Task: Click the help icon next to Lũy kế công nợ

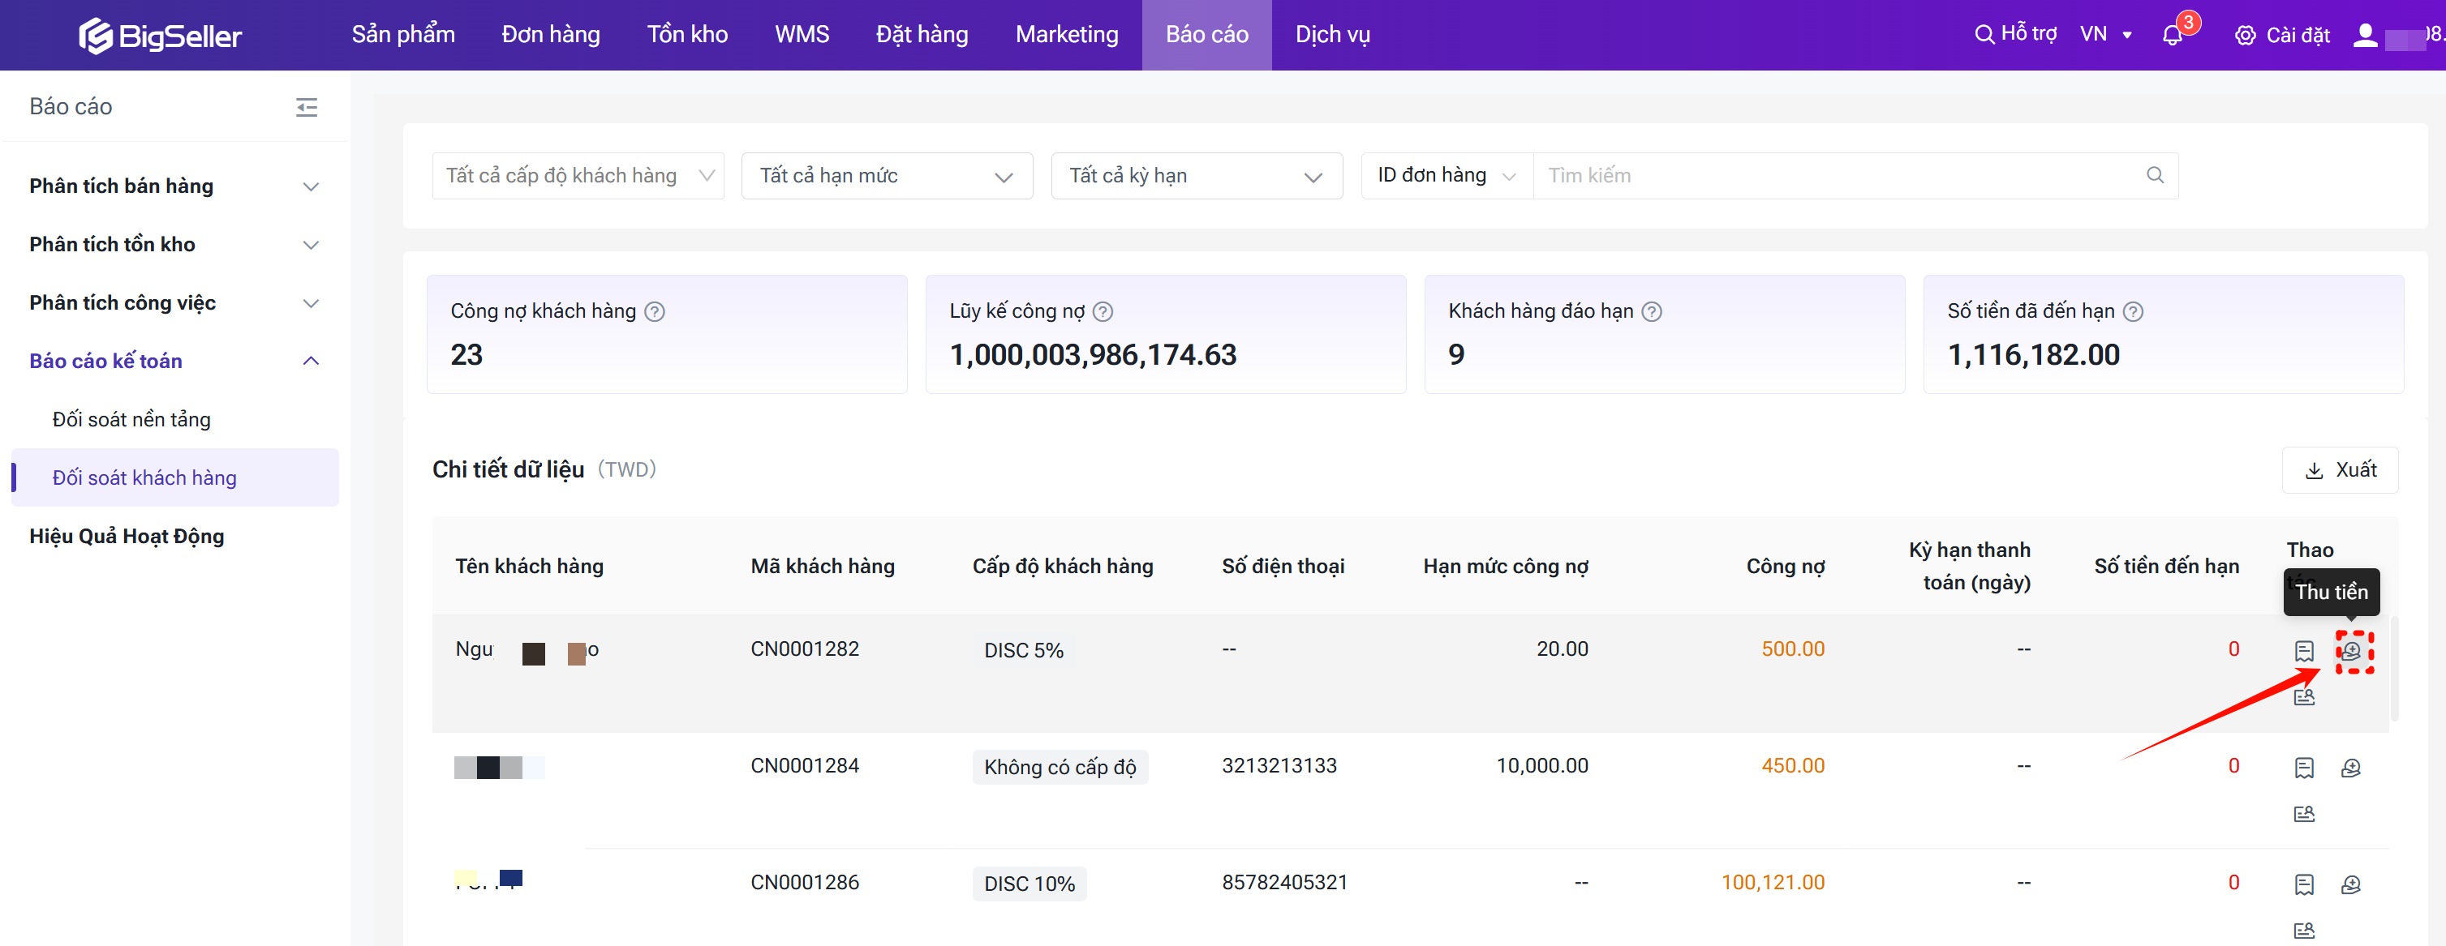Action: click(x=1103, y=311)
